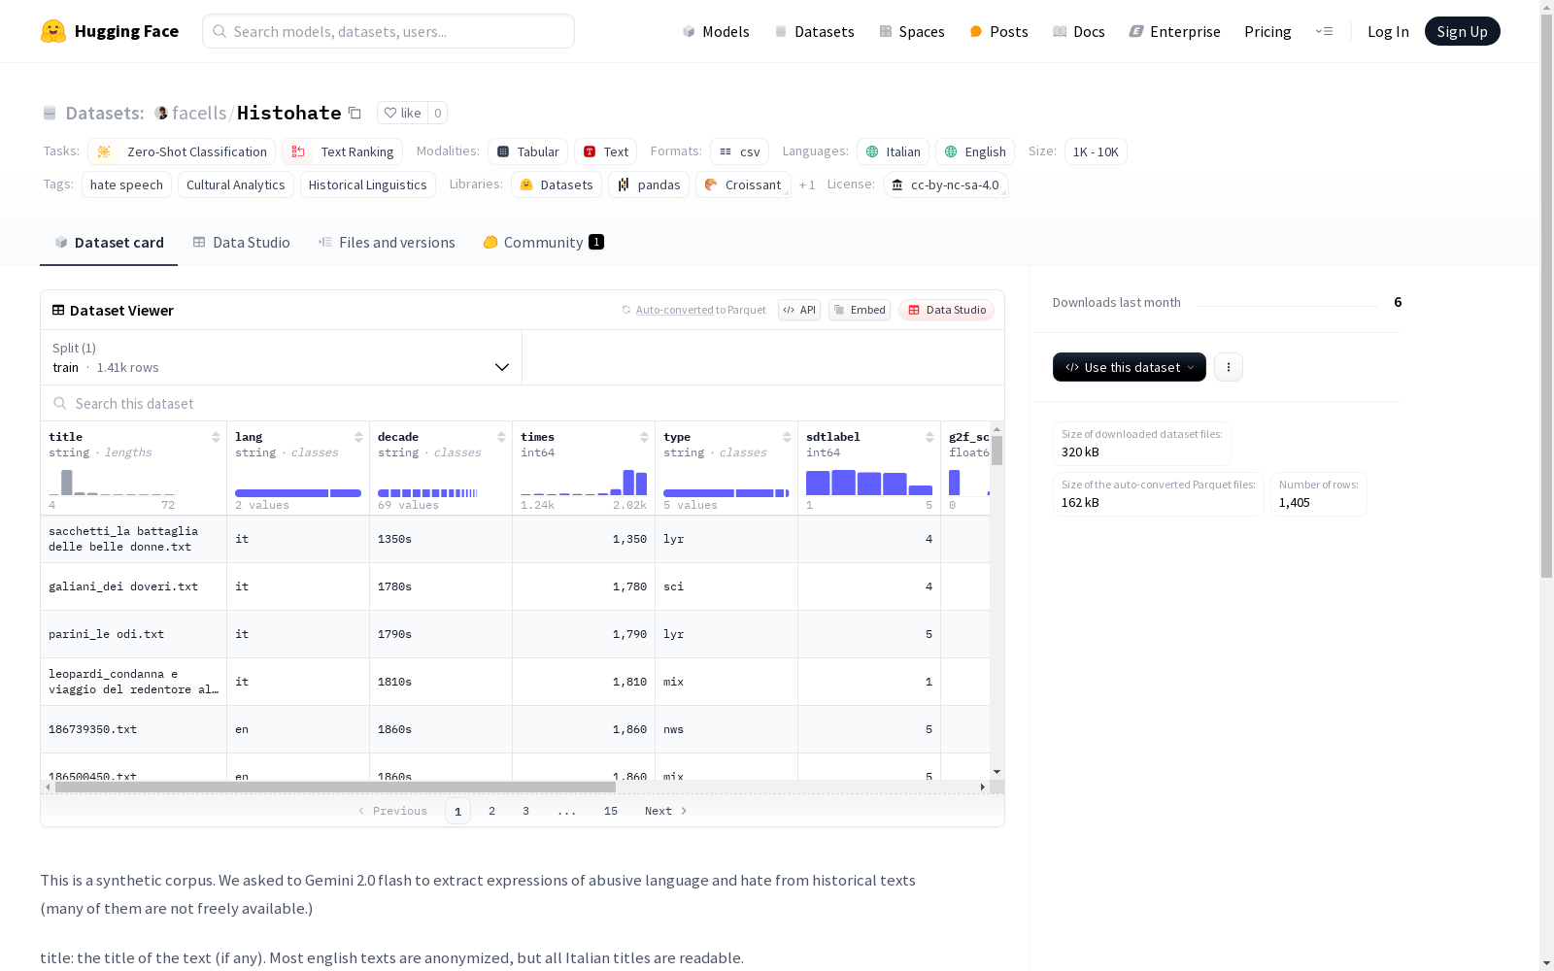Open the Spaces page
This screenshot has height=971, width=1554.
(912, 31)
